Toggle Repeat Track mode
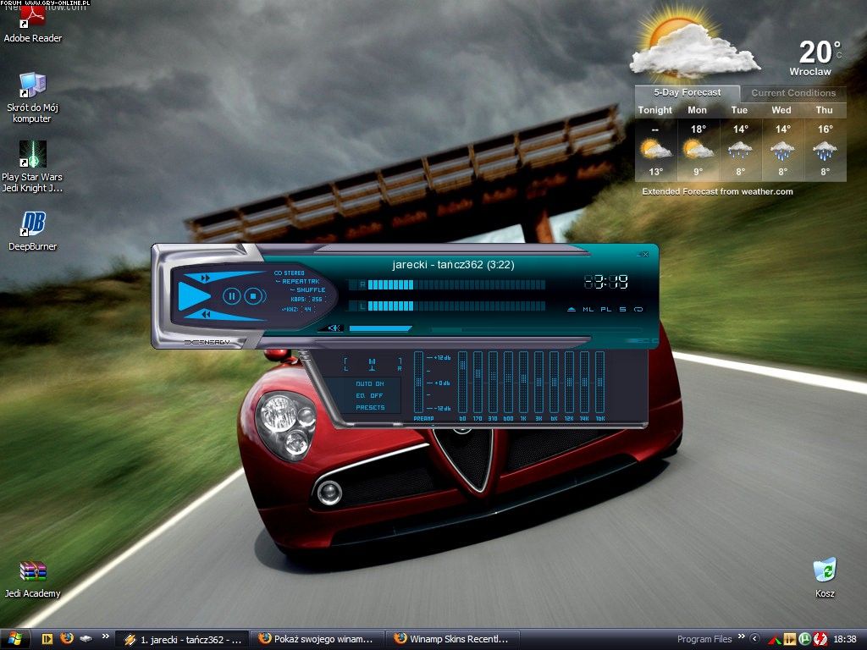867x650 pixels. point(301,280)
